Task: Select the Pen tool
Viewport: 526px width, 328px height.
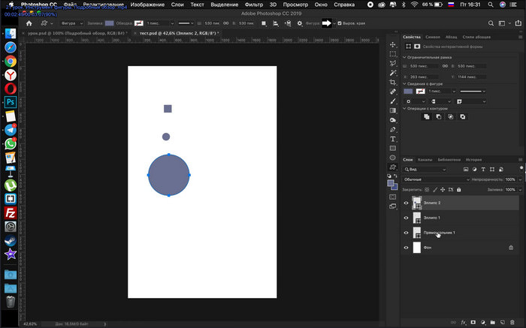Action: pos(393,129)
